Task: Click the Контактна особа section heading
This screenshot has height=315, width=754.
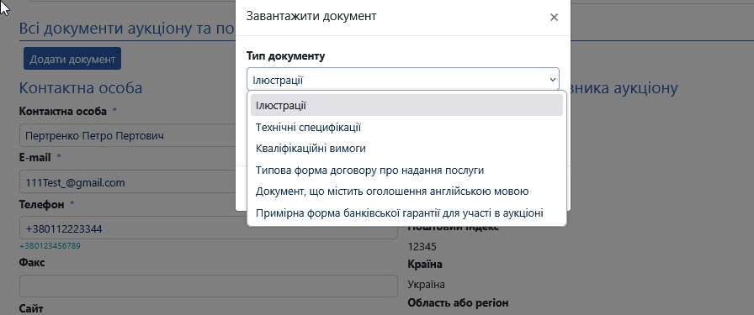Action: pos(81,88)
